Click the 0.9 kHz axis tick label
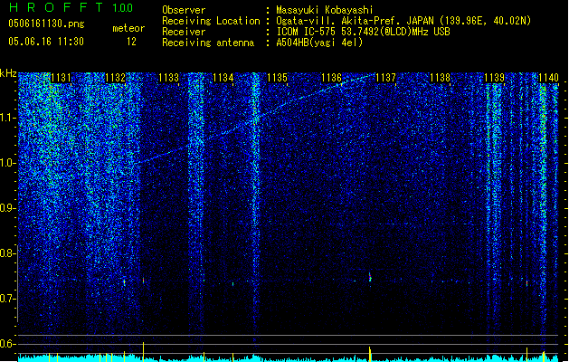Screen dimensions: 569x362 coord(7,208)
